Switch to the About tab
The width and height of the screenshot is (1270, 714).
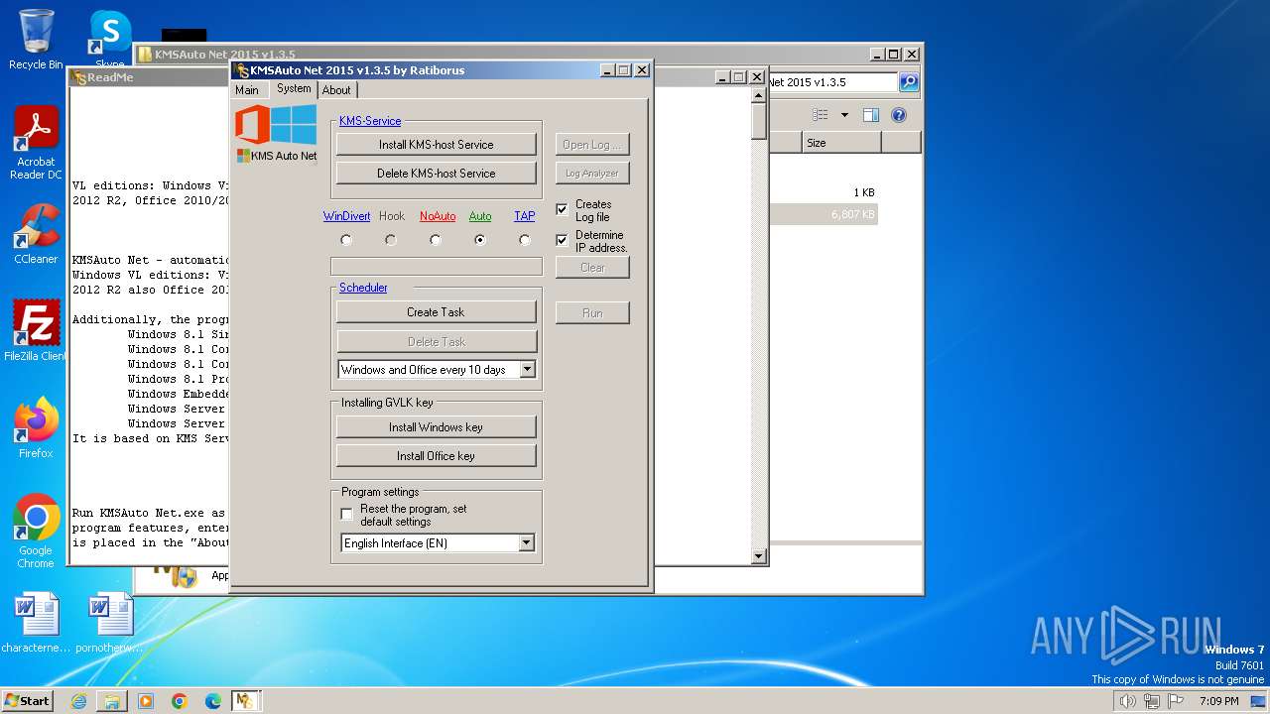pos(336,90)
